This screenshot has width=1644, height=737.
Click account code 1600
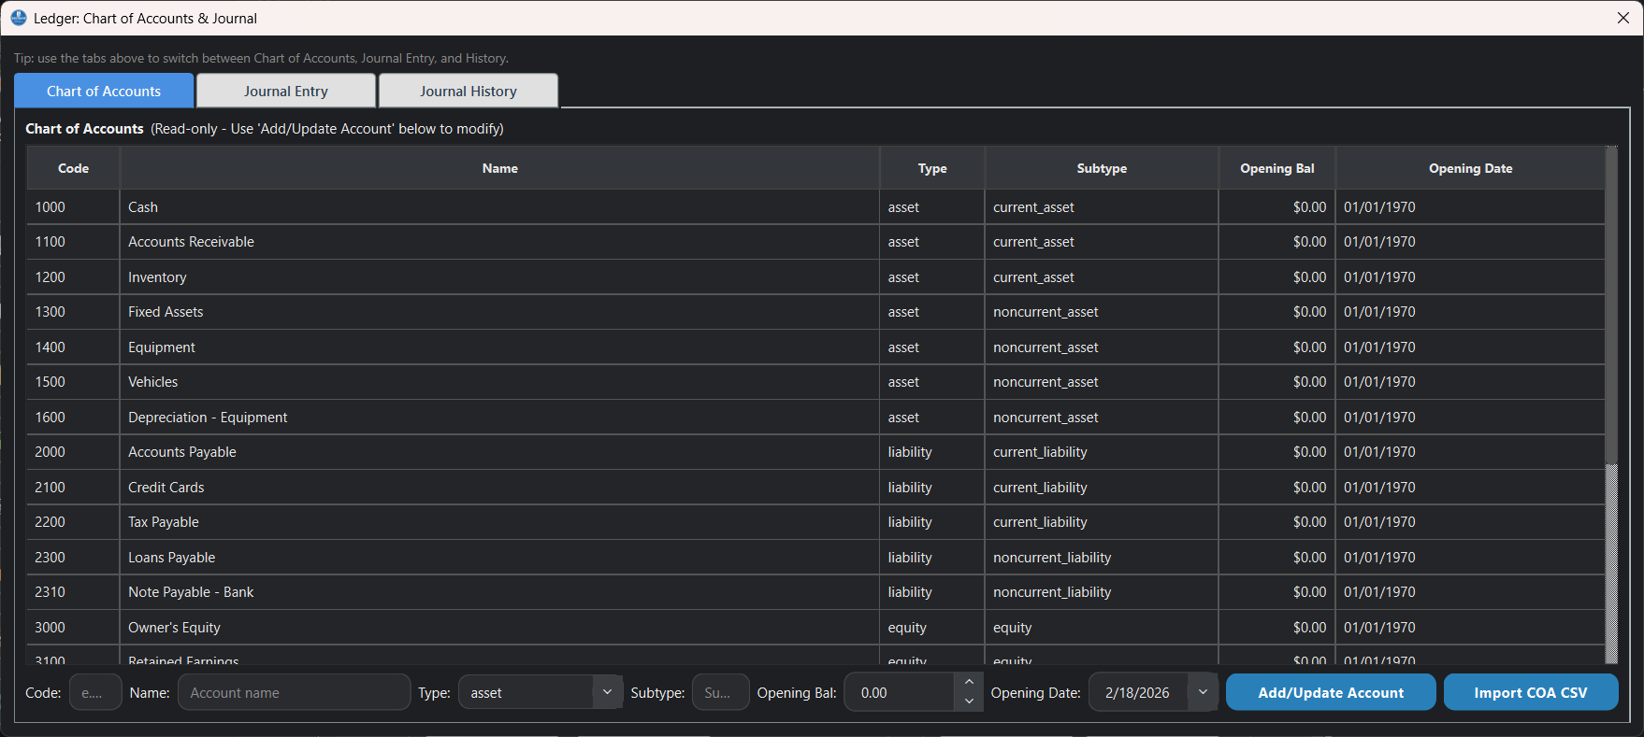tap(73, 417)
